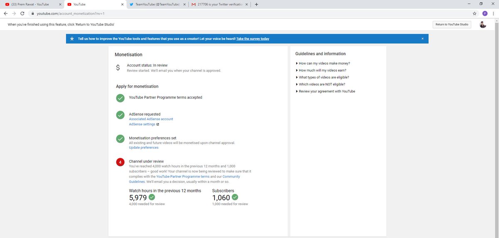Open 'Take the survey today' link
Image resolution: width=499 pixels, height=238 pixels.
[x=253, y=39]
